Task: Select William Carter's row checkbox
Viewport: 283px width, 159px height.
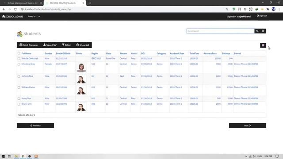Action: (19, 87)
